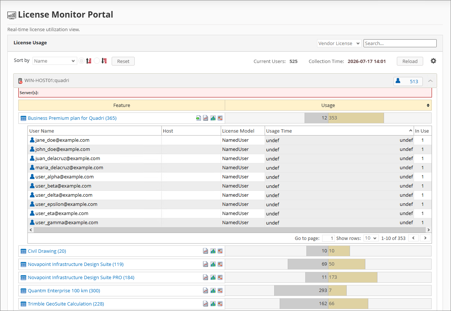Open the Business Premium plan for Quadri link

[x=72, y=118]
